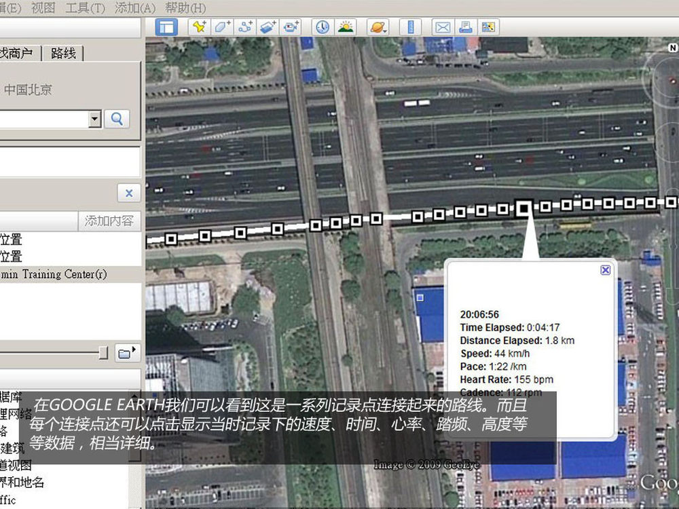
Task: Email the view with the envelope icon
Action: click(443, 27)
